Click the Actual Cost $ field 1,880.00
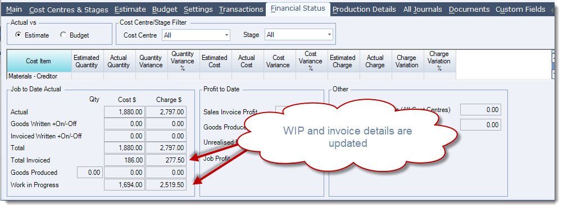 (x=124, y=112)
